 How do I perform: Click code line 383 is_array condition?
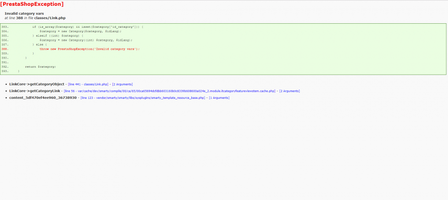click(x=88, y=27)
